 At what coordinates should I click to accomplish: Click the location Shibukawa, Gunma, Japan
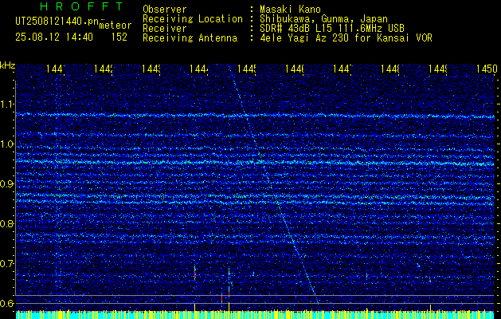pos(323,19)
